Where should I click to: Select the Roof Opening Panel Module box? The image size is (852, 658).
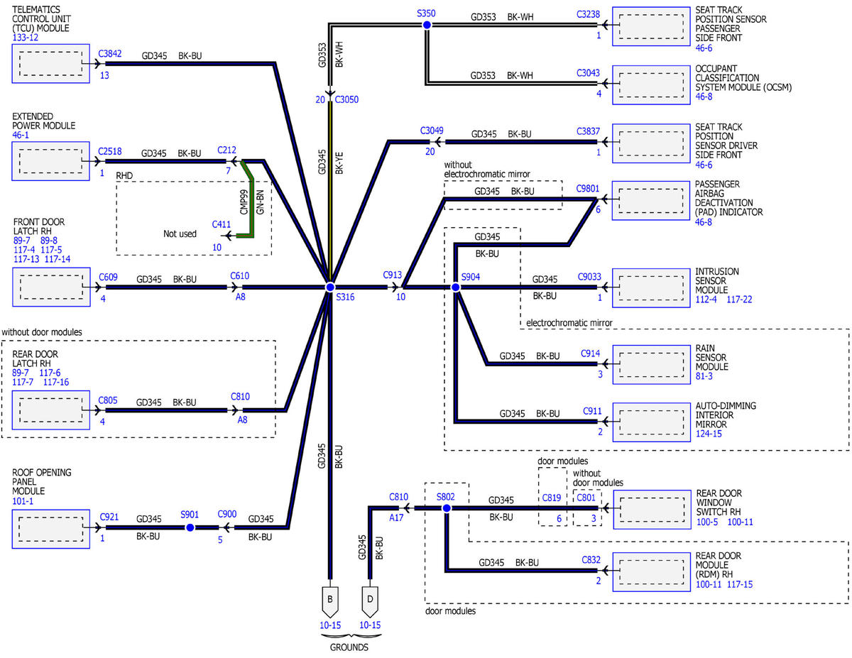(x=51, y=528)
